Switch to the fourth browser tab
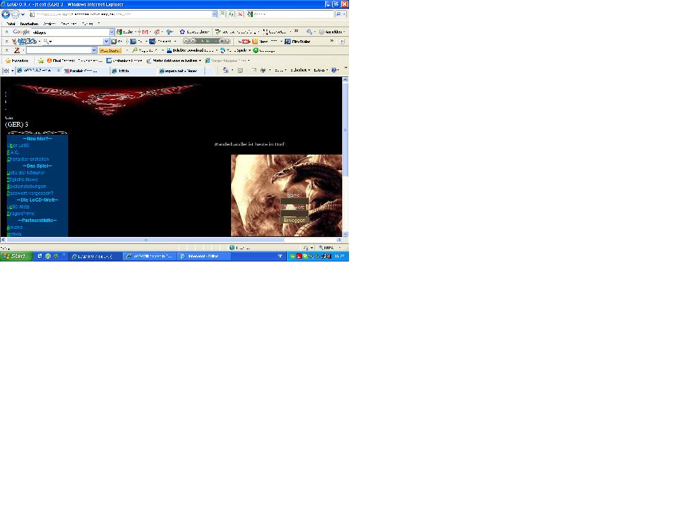The height and width of the screenshot is (523, 698). [181, 71]
